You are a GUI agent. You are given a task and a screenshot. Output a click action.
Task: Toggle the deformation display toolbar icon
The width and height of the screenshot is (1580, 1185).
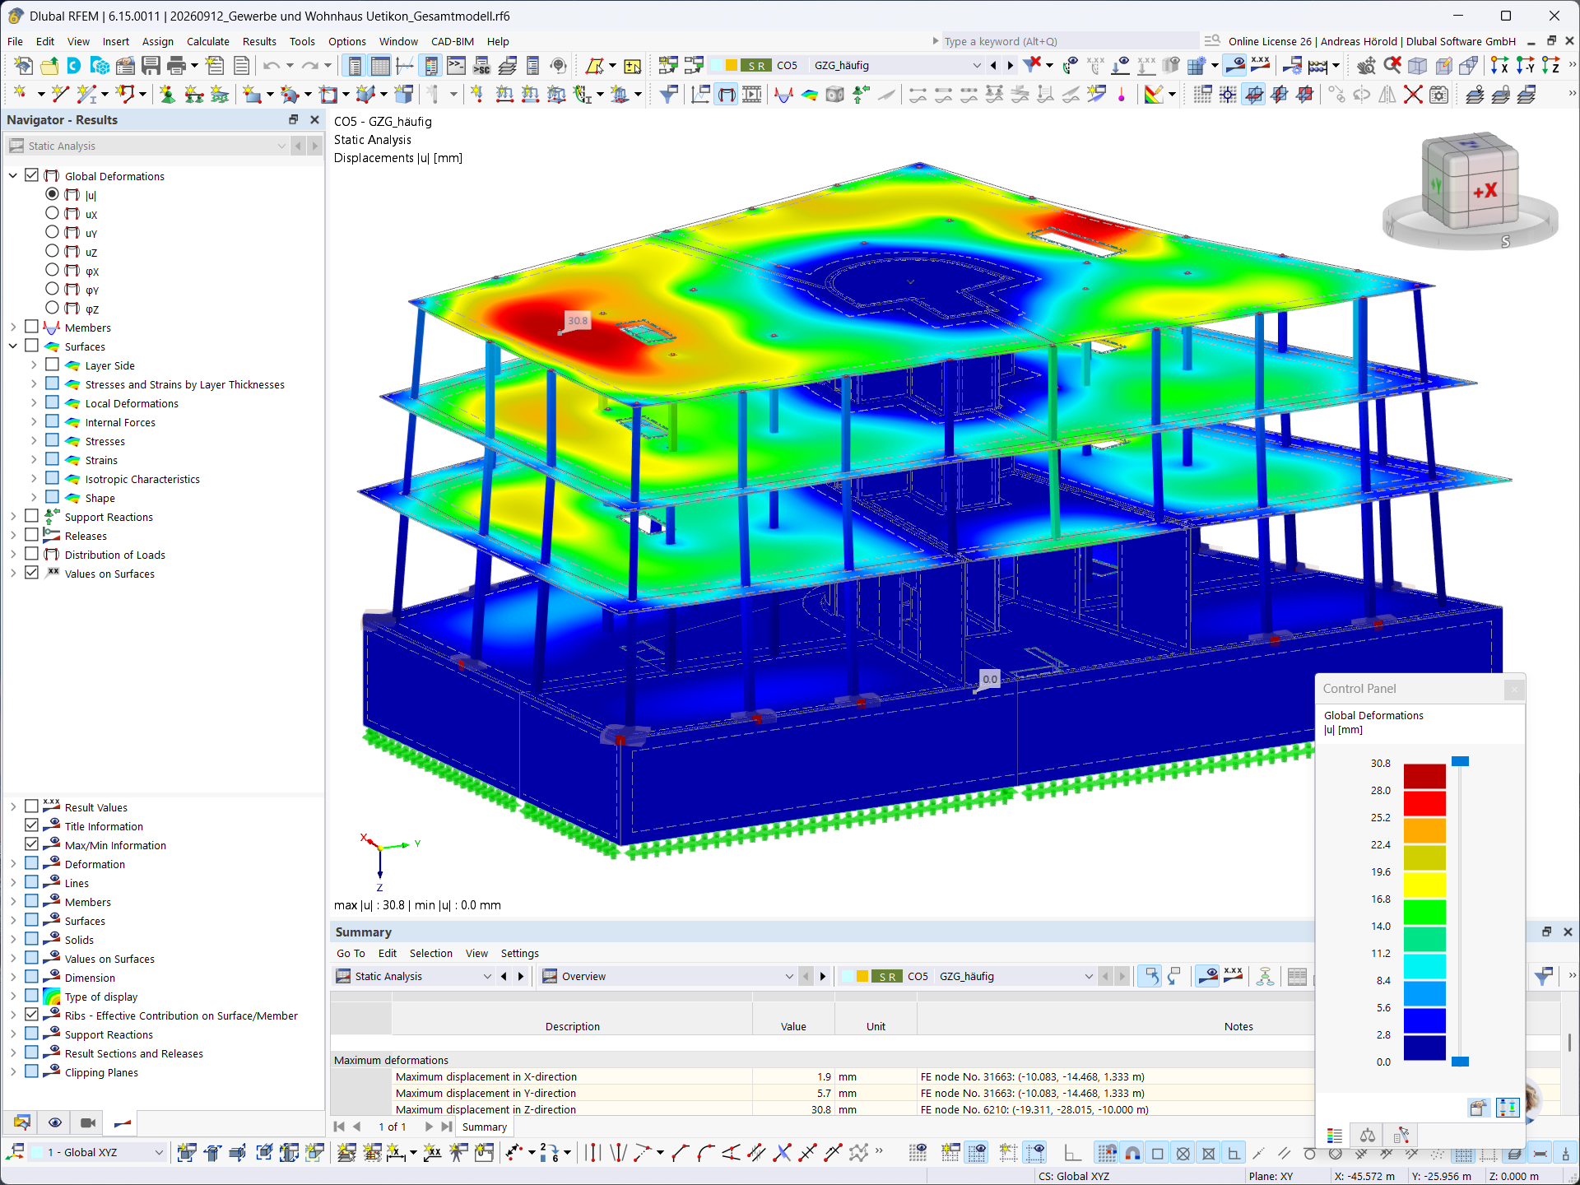coord(727,95)
